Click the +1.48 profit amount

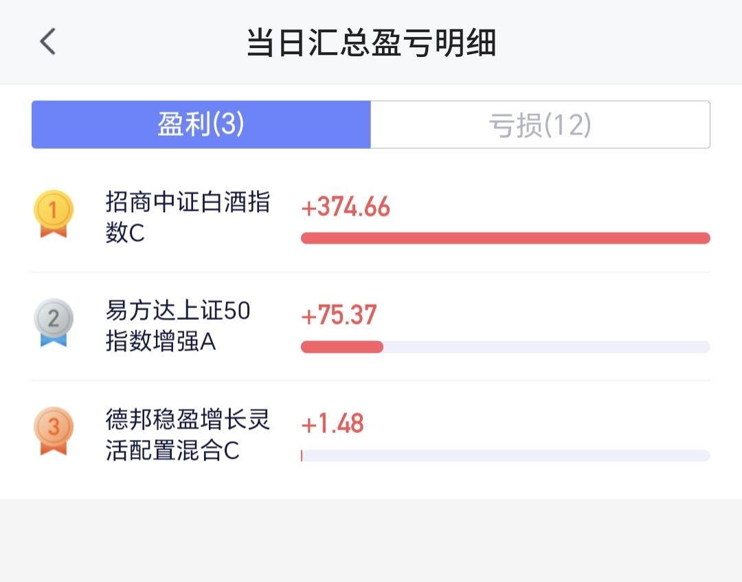click(x=332, y=424)
